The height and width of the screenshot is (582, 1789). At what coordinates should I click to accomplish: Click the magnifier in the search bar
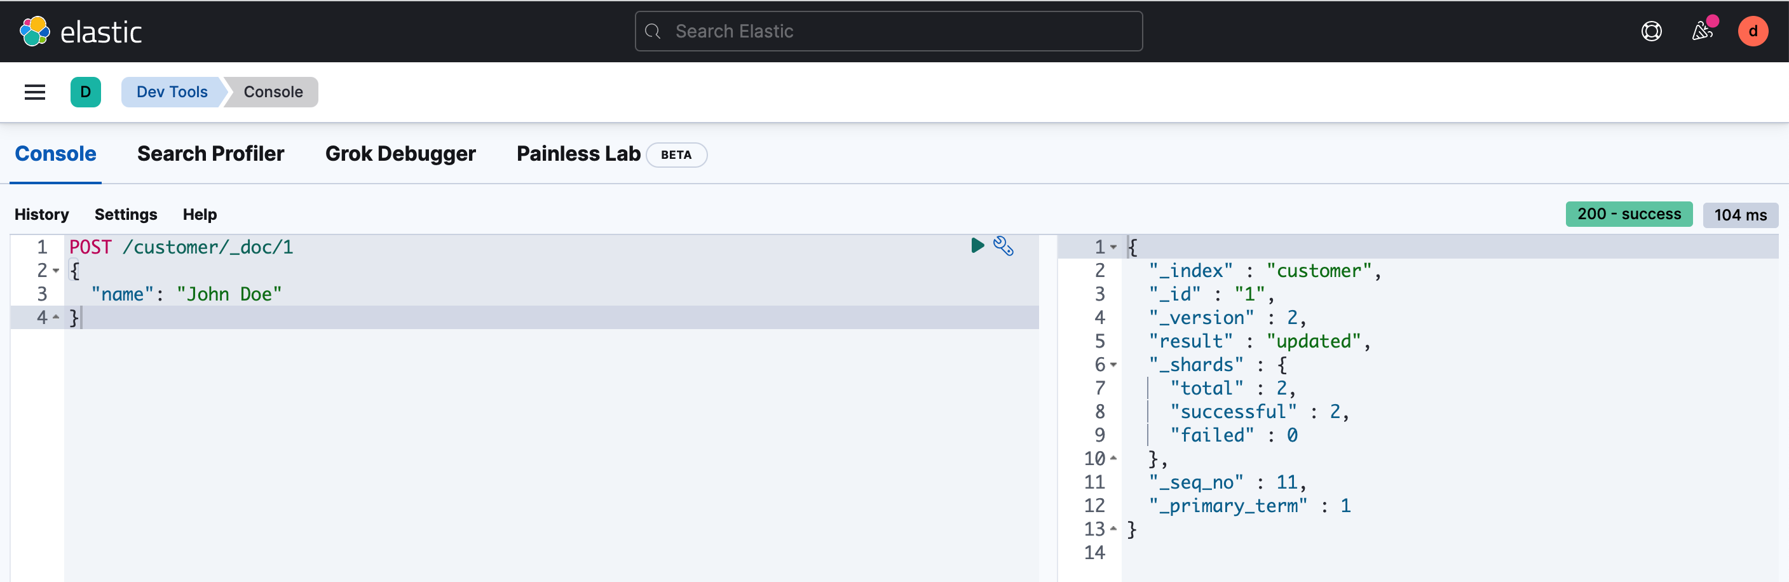[x=653, y=31]
